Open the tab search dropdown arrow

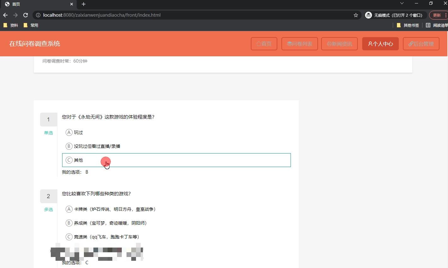[402, 3]
